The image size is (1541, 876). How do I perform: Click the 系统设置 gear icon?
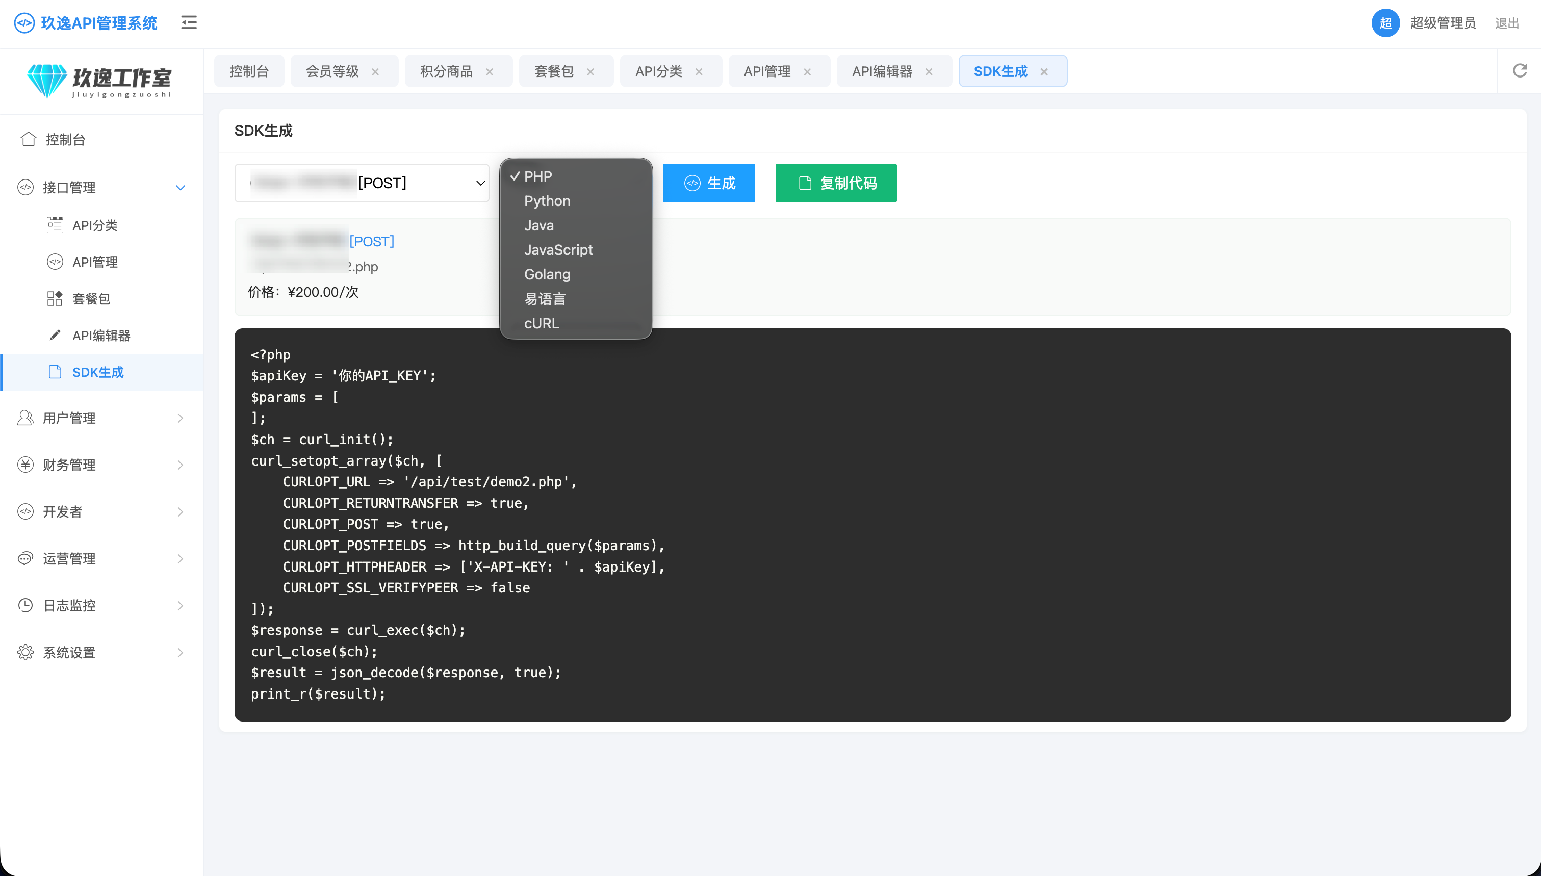25,652
